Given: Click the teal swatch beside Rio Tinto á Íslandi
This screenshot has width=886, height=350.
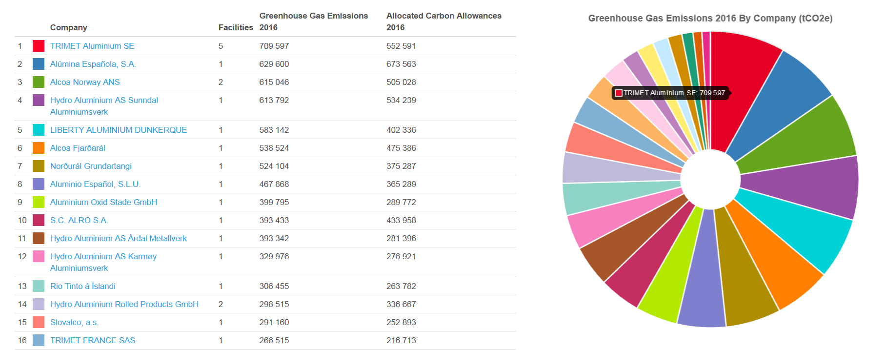Looking at the screenshot, I should pos(39,286).
